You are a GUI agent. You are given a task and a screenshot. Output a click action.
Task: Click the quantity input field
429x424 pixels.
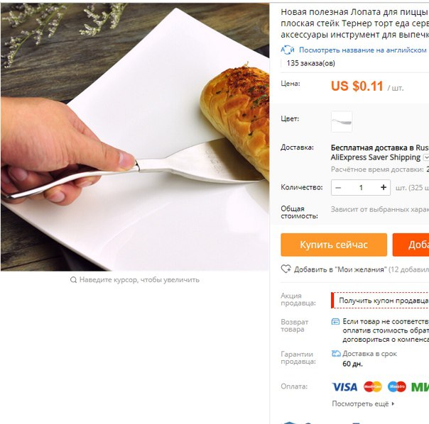361,187
